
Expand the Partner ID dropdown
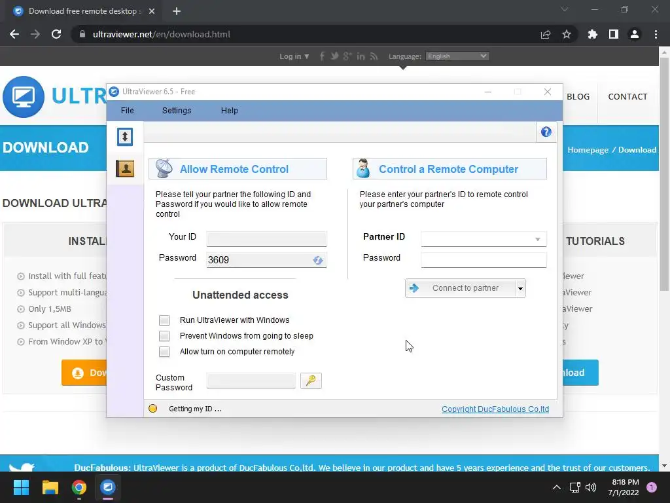point(538,239)
